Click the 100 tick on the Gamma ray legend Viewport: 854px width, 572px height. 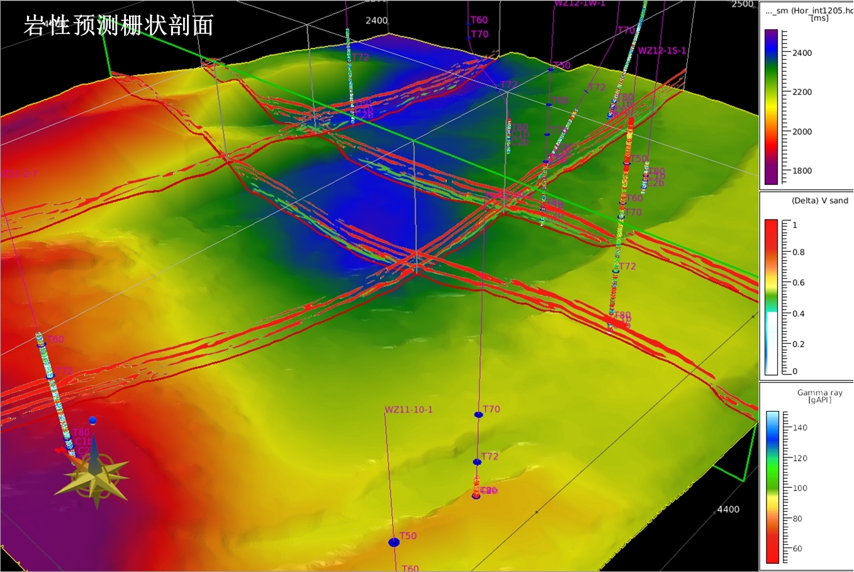[800, 488]
